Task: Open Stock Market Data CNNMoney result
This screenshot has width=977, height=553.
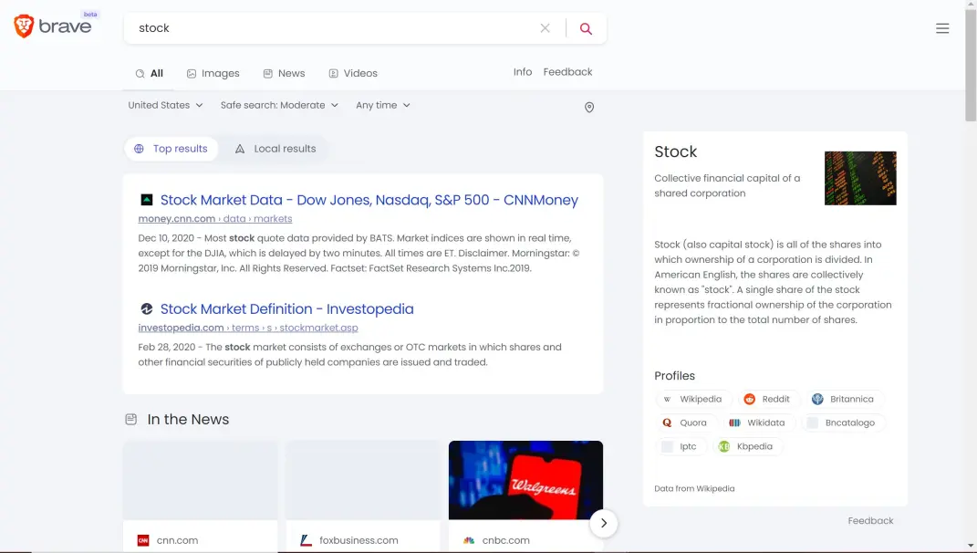Action: tap(369, 200)
